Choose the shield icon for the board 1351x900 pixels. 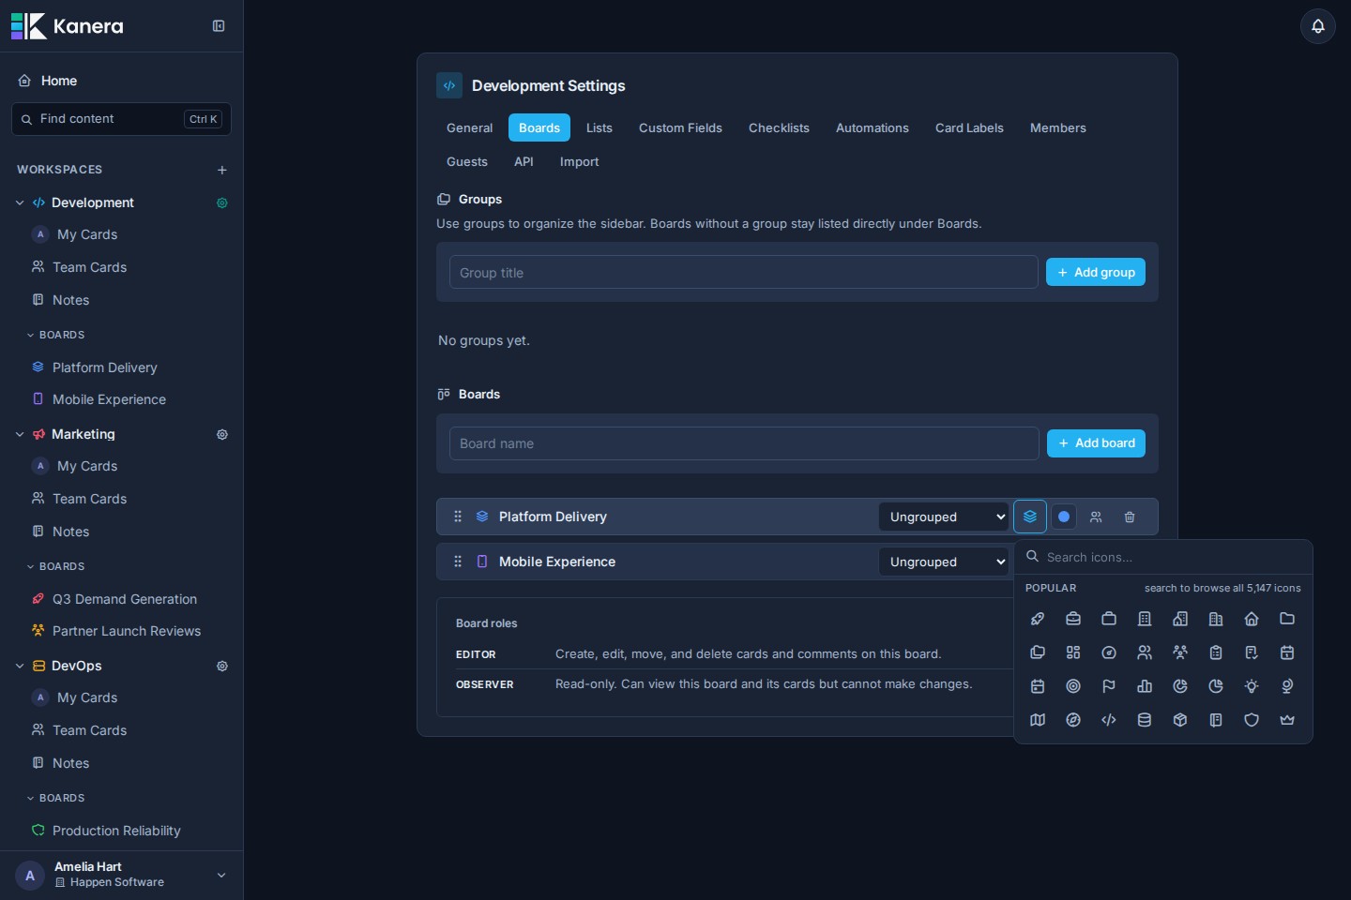coord(1252,720)
